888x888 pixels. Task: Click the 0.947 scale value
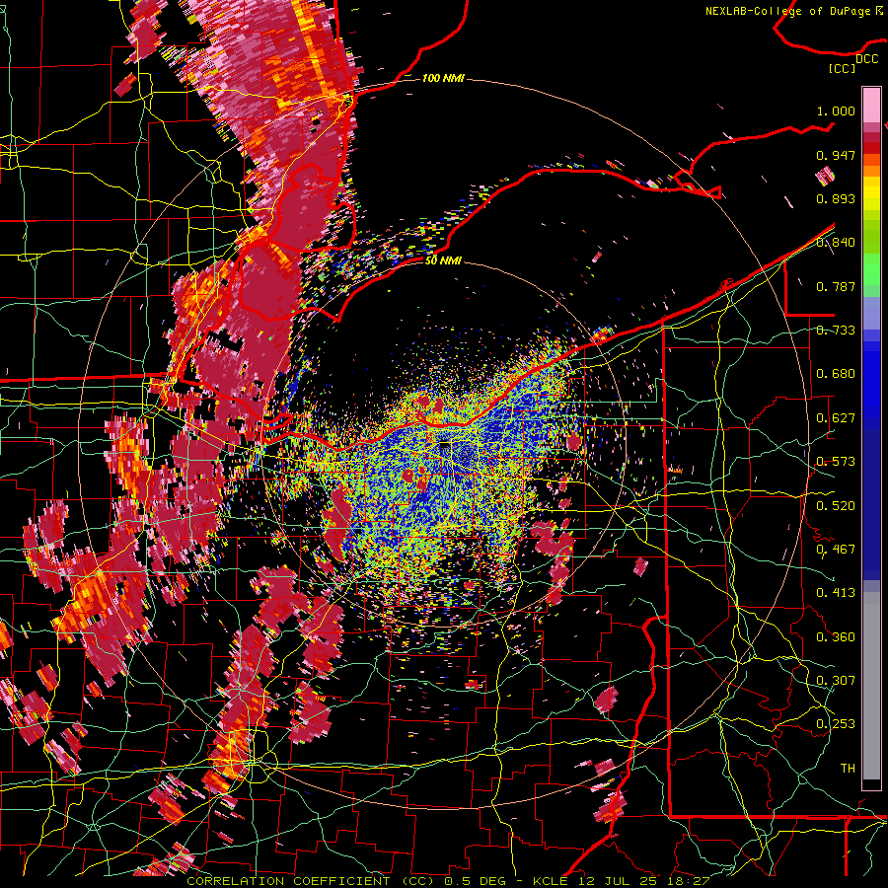pyautogui.click(x=836, y=155)
